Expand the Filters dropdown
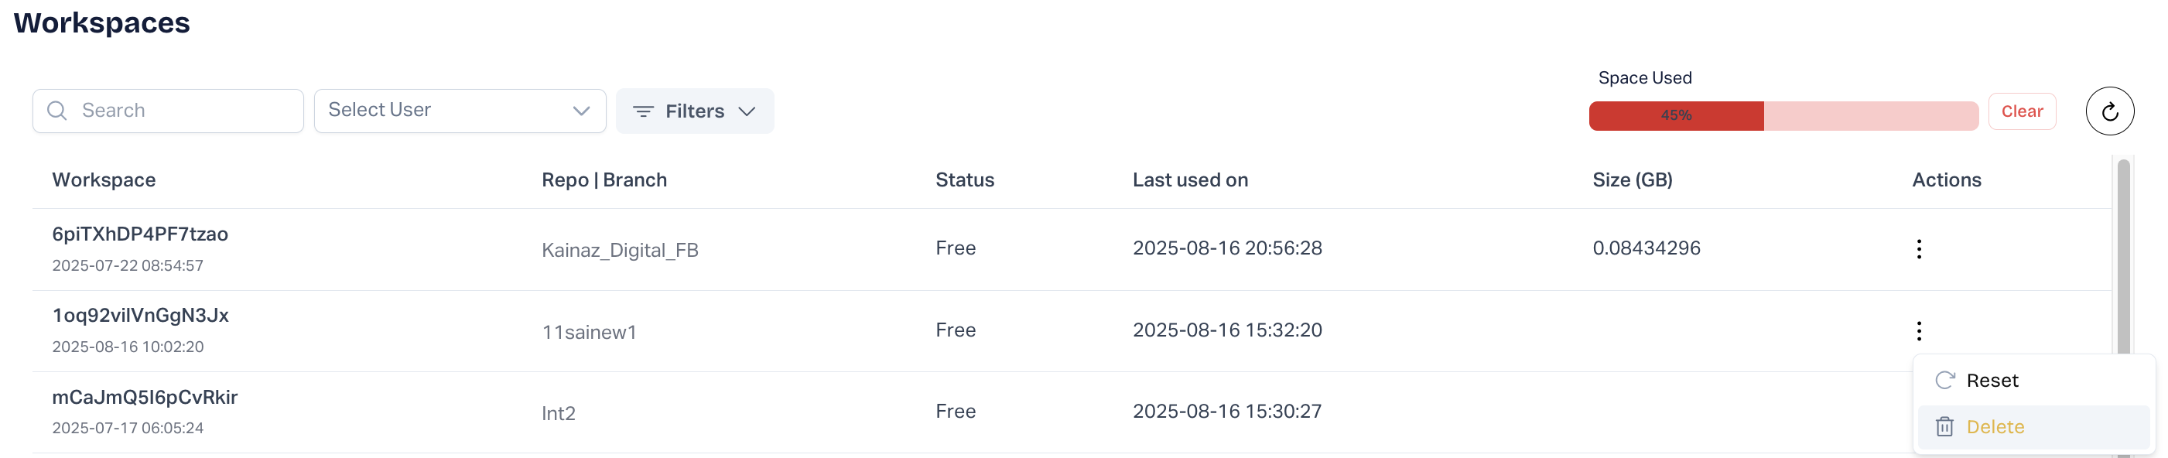The height and width of the screenshot is (458, 2168). tap(694, 111)
